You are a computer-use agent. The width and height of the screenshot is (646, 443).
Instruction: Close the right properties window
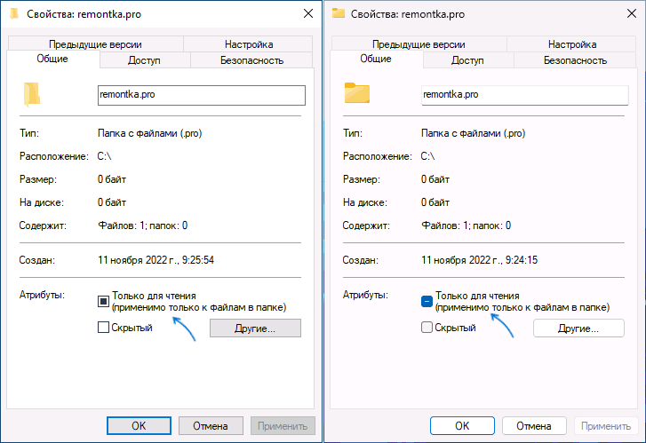point(632,13)
